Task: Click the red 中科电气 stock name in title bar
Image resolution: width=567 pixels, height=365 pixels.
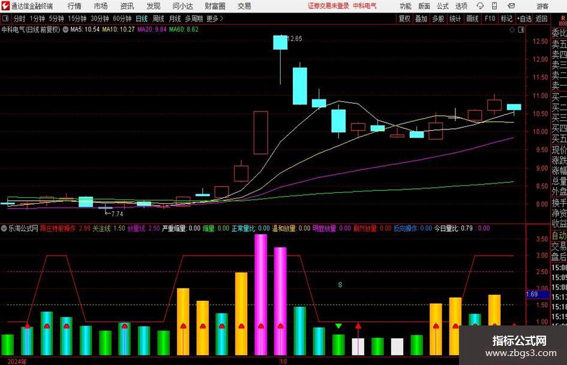Action: pos(365,6)
